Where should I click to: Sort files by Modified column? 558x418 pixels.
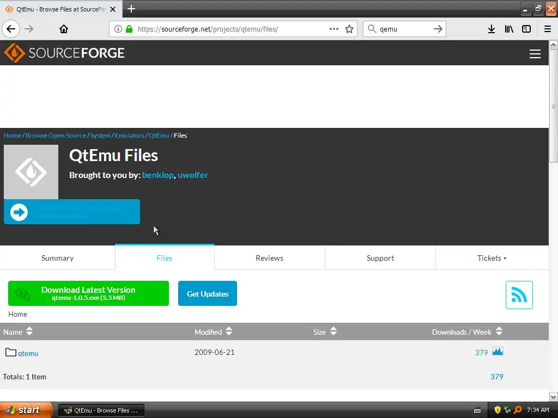click(x=213, y=331)
